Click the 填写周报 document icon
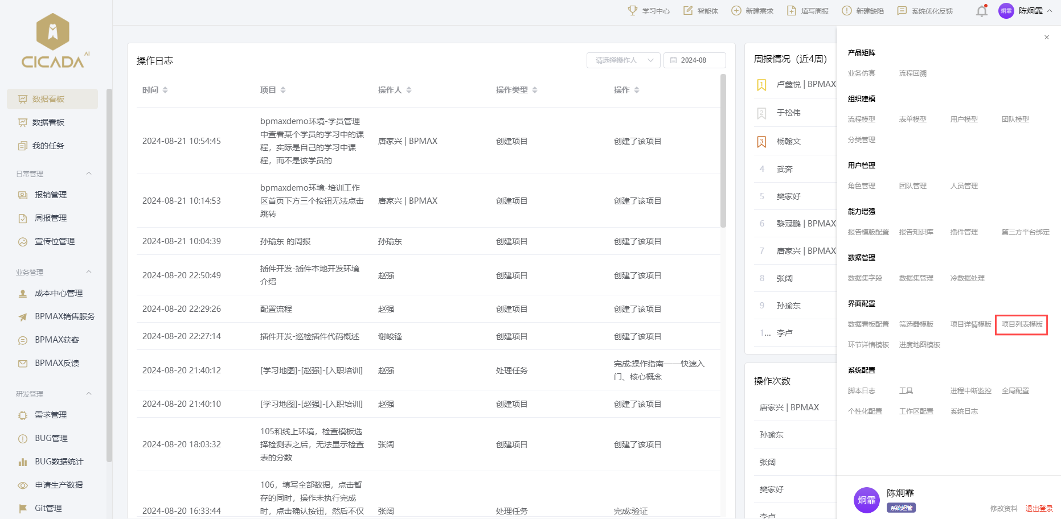1061x519 pixels. click(792, 11)
